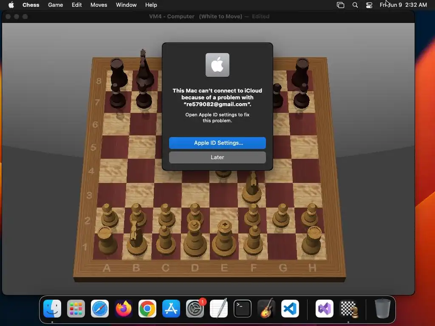Click the date and time in menu bar
This screenshot has width=435, height=326.
point(403,5)
